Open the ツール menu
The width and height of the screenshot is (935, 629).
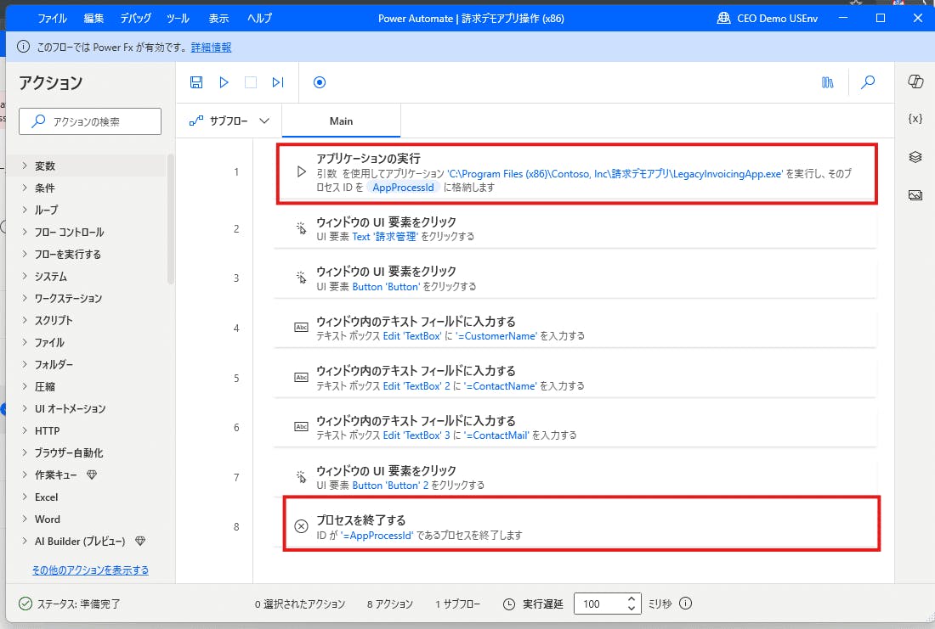[178, 18]
